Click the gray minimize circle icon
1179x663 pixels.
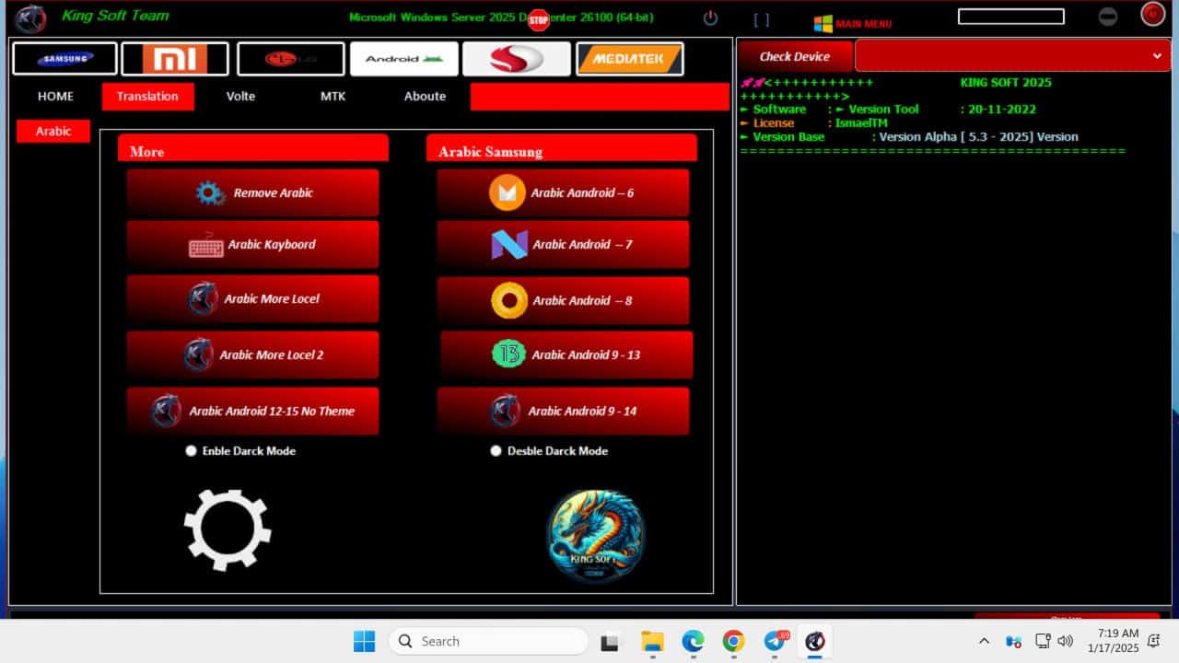click(x=1108, y=17)
